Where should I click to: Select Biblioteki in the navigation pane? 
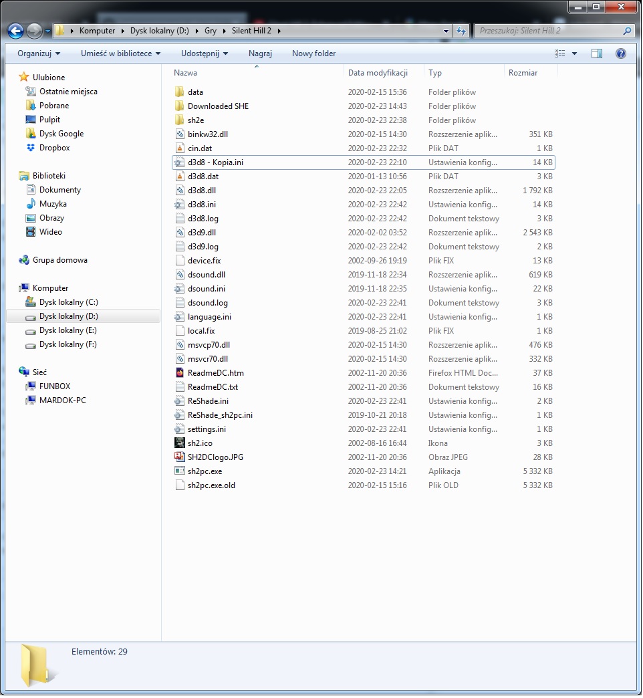[x=49, y=175]
